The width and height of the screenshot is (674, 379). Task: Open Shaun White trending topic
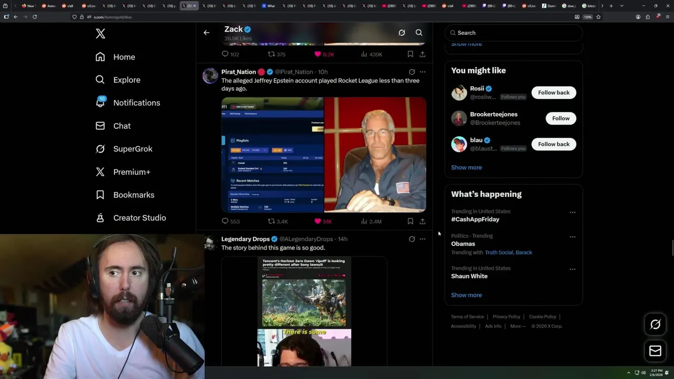click(469, 276)
